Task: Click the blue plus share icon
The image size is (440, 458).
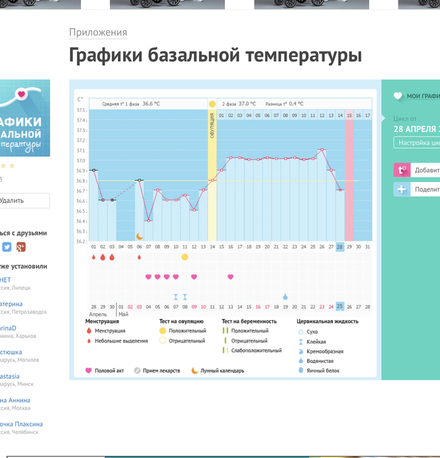Action: pos(402,189)
